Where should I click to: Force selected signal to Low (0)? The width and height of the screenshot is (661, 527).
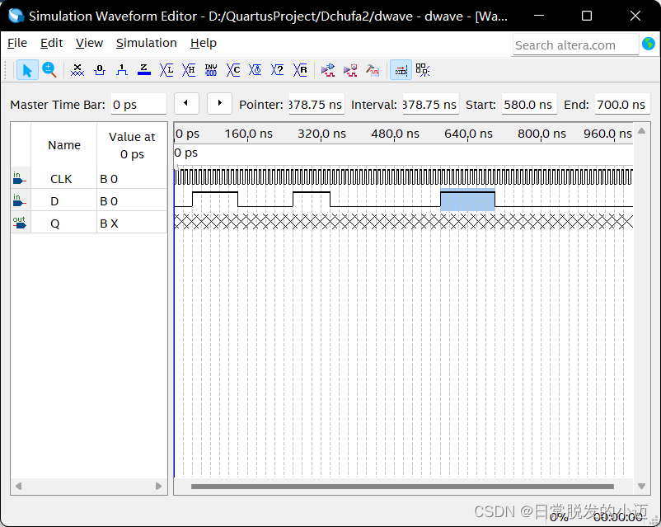click(x=100, y=70)
